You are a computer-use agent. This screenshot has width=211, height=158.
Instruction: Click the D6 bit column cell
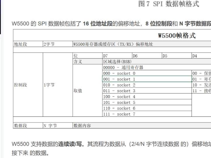pos(147,56)
